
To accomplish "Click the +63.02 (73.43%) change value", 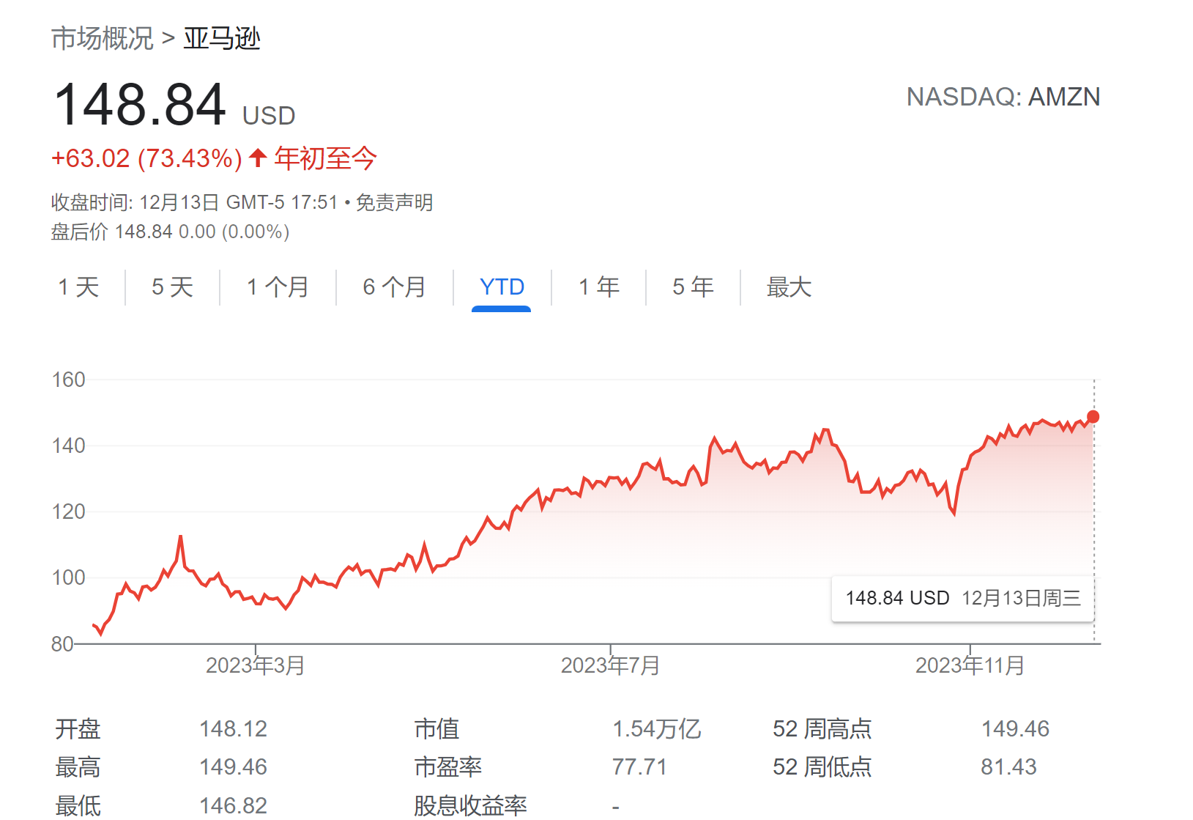I will click(x=146, y=158).
